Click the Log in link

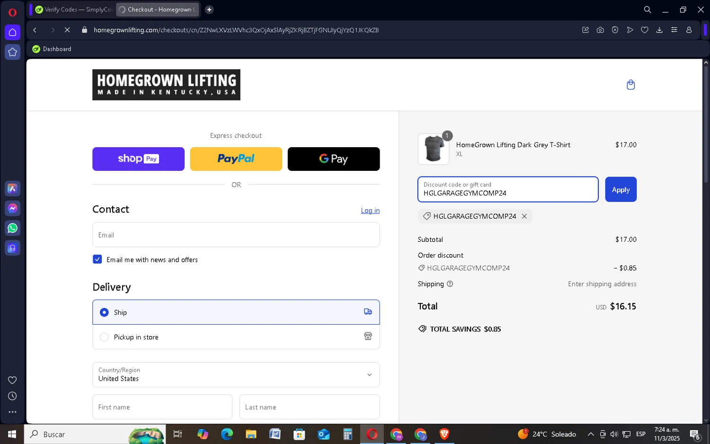[370, 211]
